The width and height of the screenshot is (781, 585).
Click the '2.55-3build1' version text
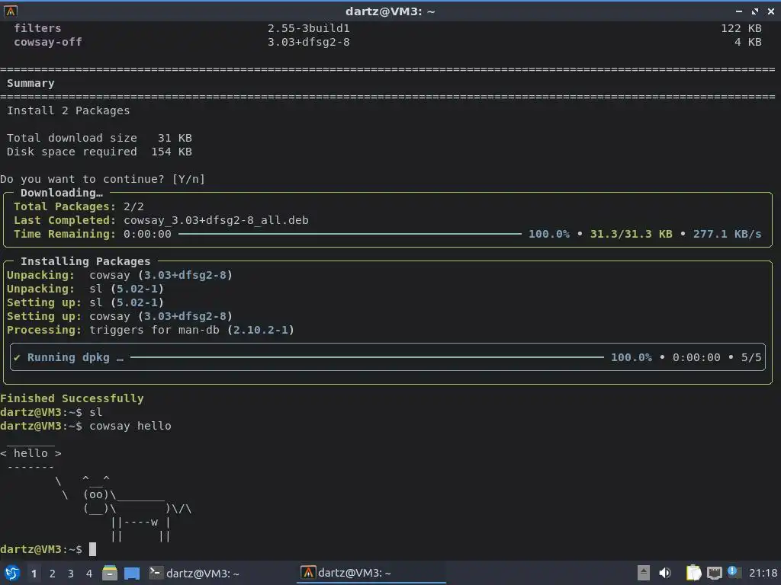point(309,28)
